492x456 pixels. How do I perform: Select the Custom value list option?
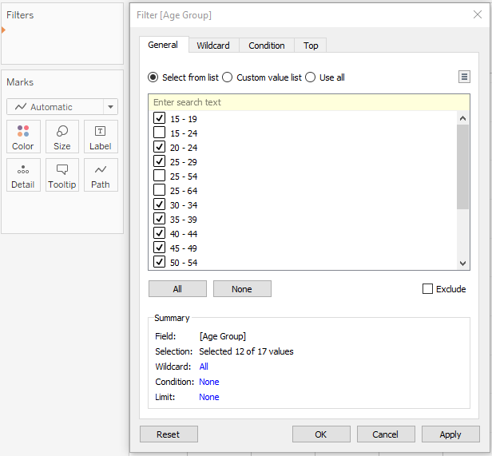coord(228,77)
